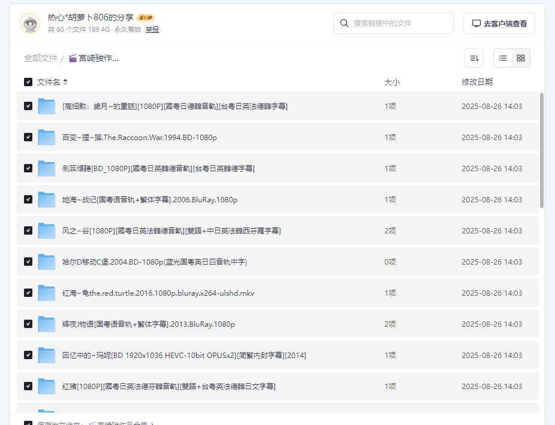Uncheck the 高畑勲 歲月~的童話 folder checkbox
Image resolution: width=555 pixels, height=425 pixels.
pos(28,106)
